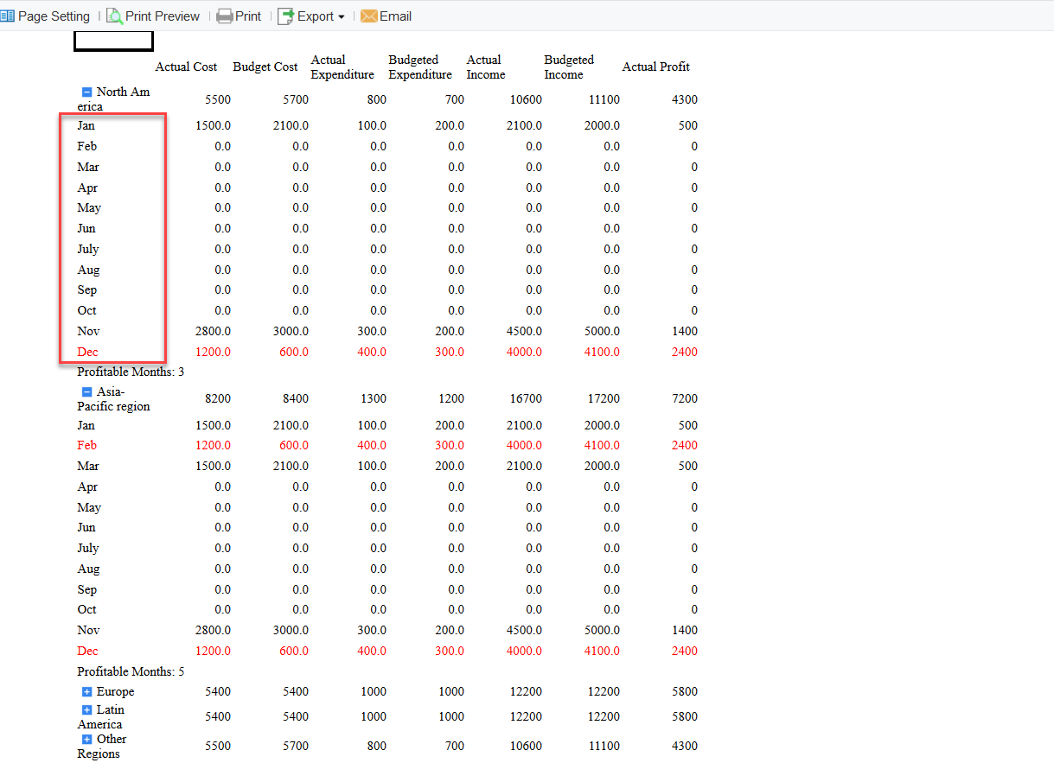Open the Export dropdown
The height and width of the screenshot is (763, 1054).
tap(311, 16)
